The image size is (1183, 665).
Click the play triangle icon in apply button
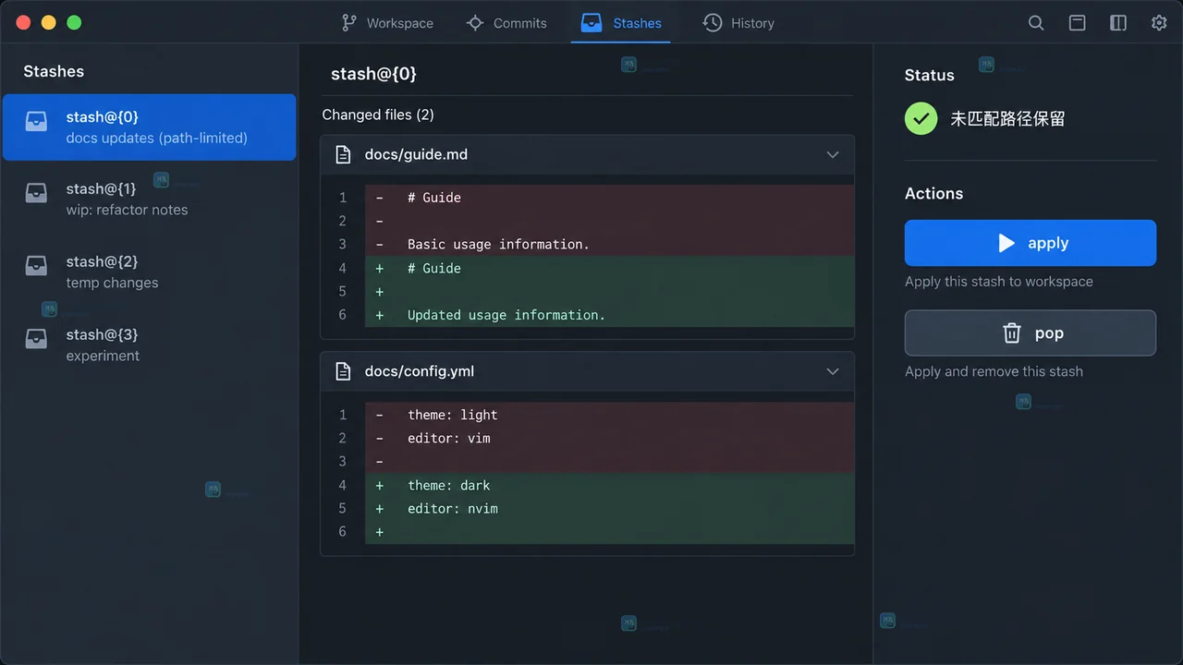pos(1006,243)
